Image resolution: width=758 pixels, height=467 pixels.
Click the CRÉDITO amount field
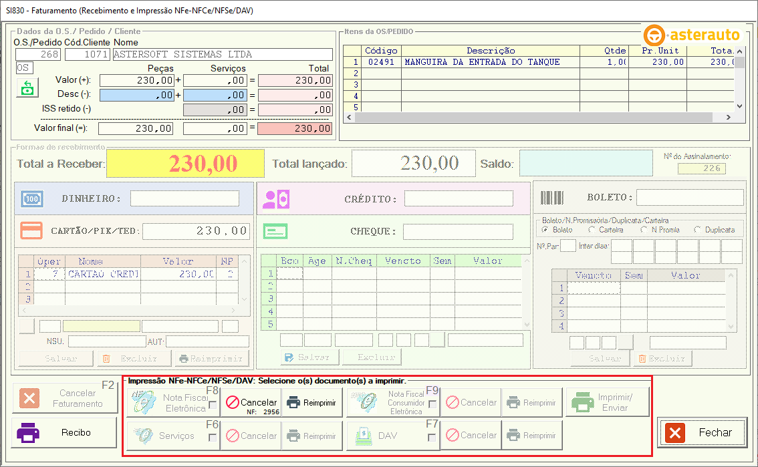[x=459, y=198]
